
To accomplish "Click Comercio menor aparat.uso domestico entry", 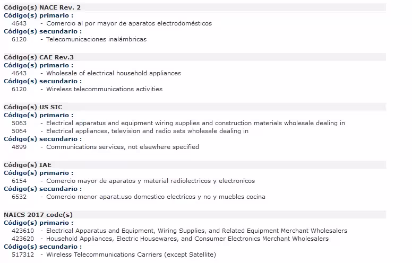I will pyautogui.click(x=156, y=197).
